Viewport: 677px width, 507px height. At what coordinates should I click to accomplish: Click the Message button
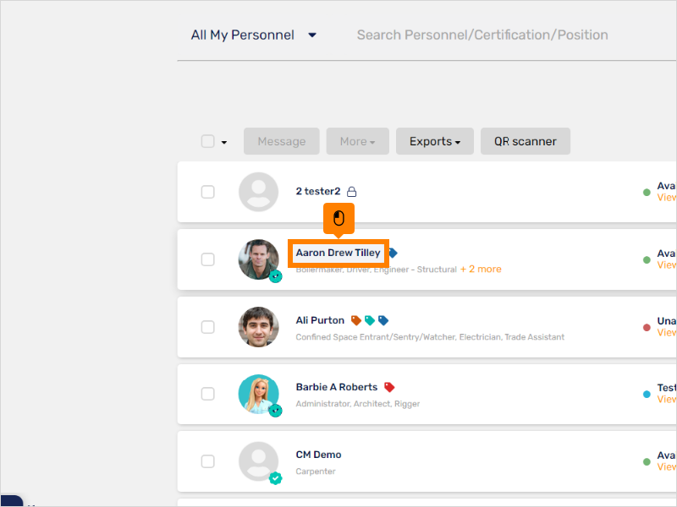tap(281, 141)
